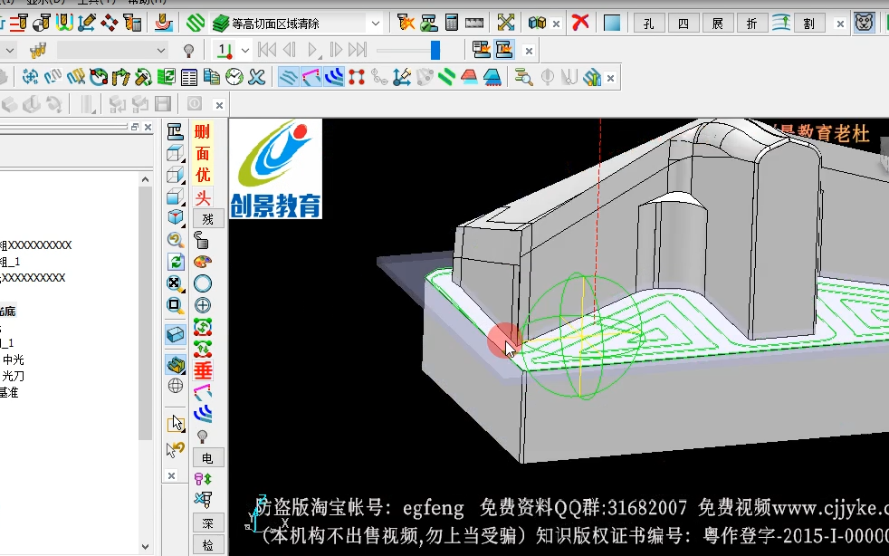
Task: Step simulation back one move
Action: coord(289,50)
